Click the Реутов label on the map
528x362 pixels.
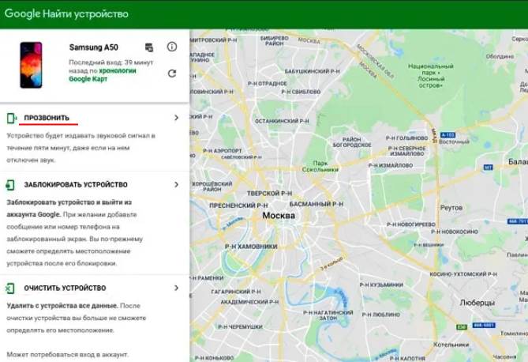(451, 208)
